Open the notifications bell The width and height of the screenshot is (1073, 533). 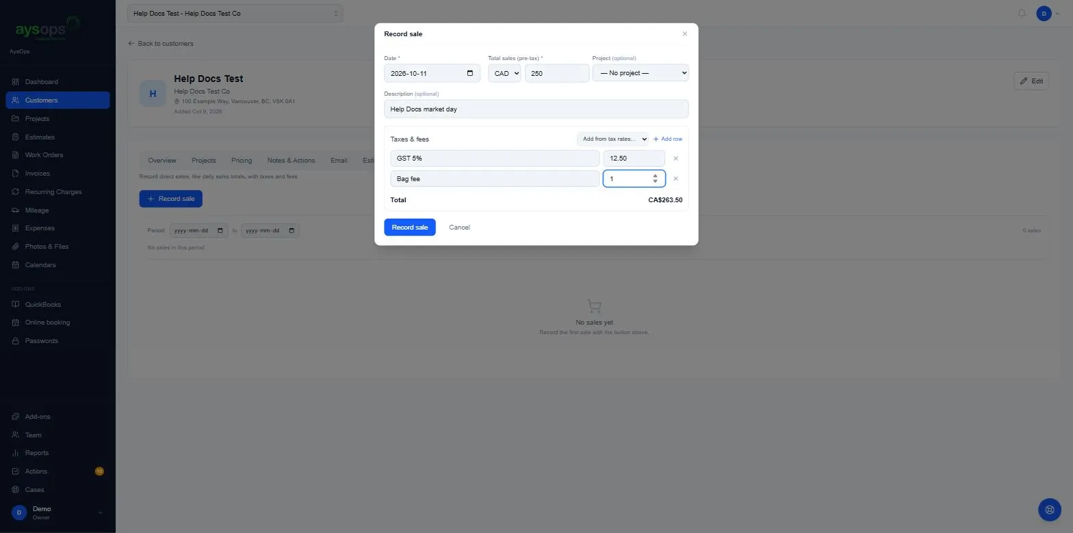tap(1022, 13)
